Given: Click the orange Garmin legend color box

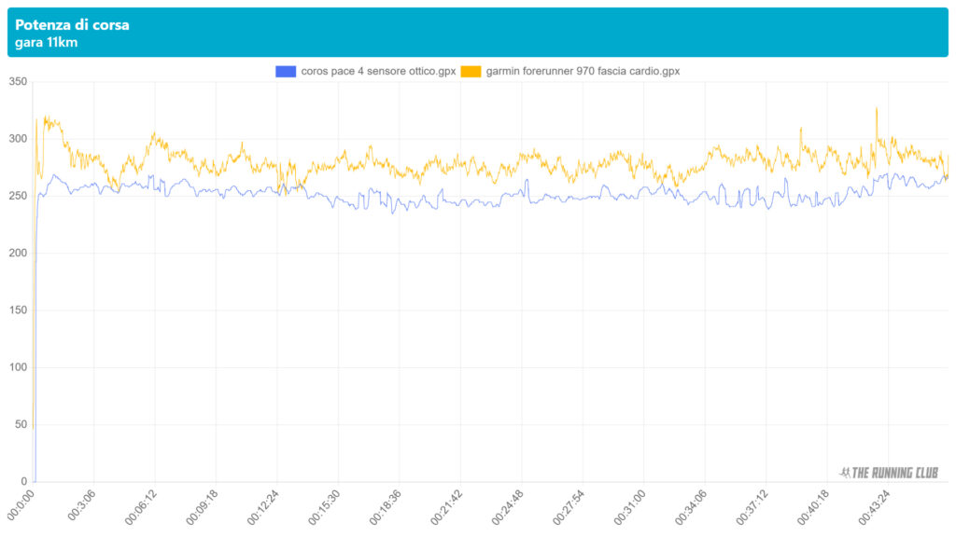Looking at the screenshot, I should tap(471, 71).
